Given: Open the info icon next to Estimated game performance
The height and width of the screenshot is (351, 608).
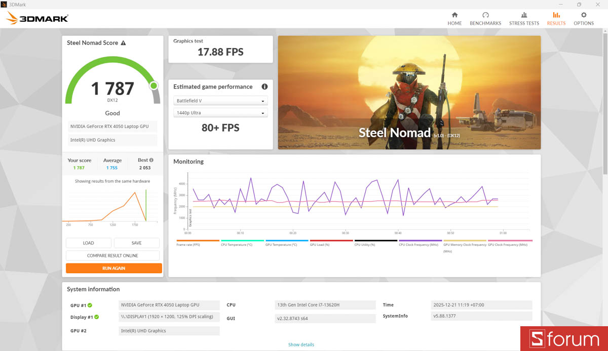Looking at the screenshot, I should [264, 86].
